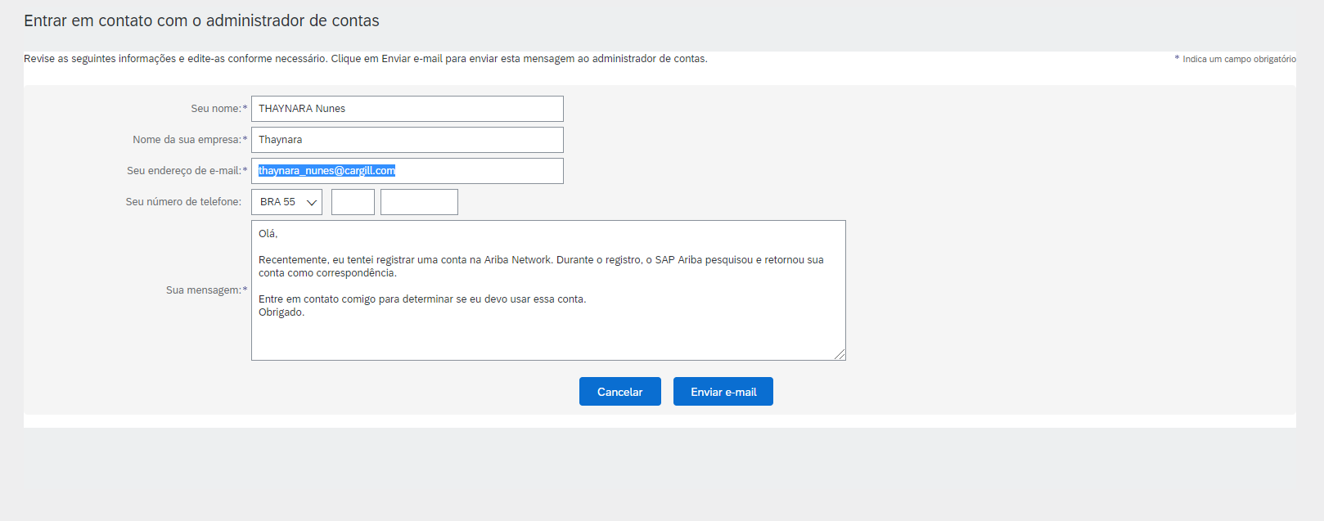
Task: Click the highlighted e-mail address field
Action: [x=407, y=171]
